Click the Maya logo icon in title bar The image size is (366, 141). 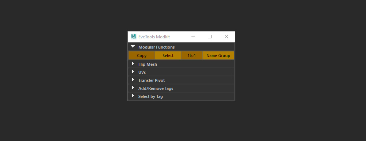click(x=134, y=37)
